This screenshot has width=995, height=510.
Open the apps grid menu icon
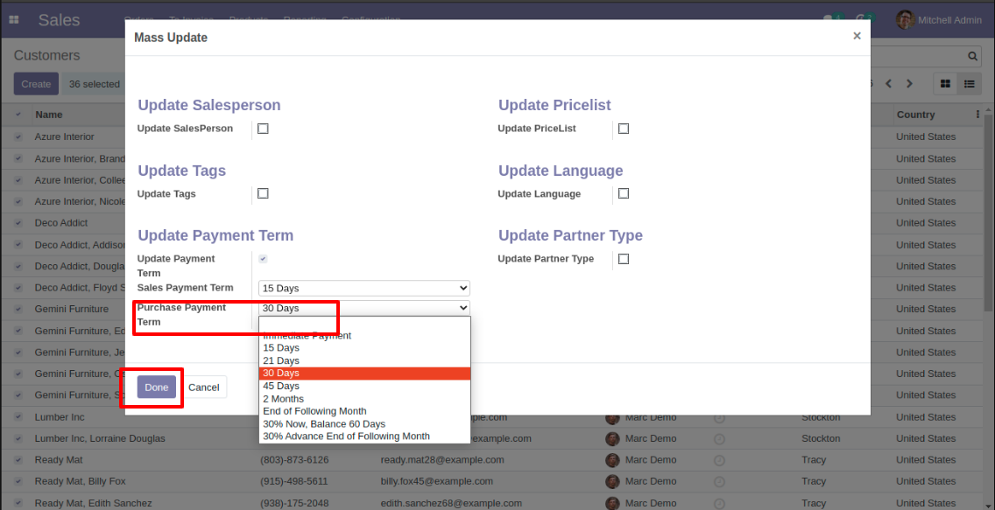point(13,20)
